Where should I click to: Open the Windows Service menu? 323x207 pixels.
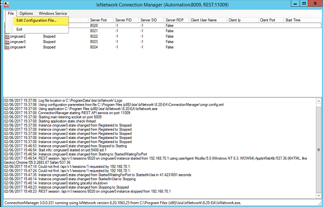pyautogui.click(x=52, y=14)
